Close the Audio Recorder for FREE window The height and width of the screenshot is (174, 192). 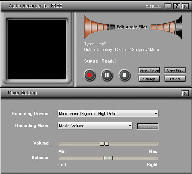[x=185, y=6]
